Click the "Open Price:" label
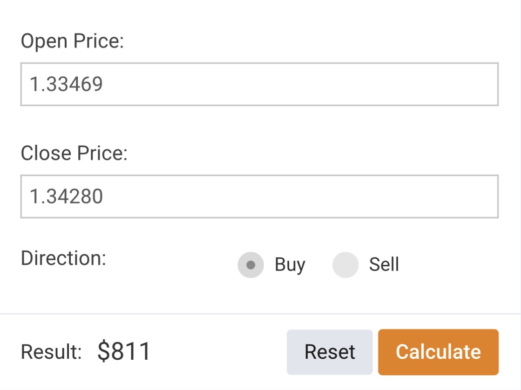The height and width of the screenshot is (390, 521). (72, 42)
